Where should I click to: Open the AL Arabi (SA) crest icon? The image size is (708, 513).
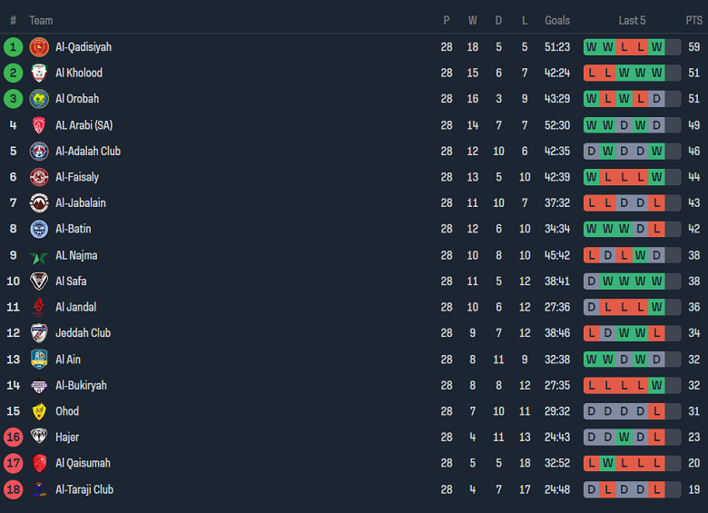point(39,125)
